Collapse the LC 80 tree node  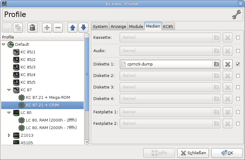click(x=9, y=113)
